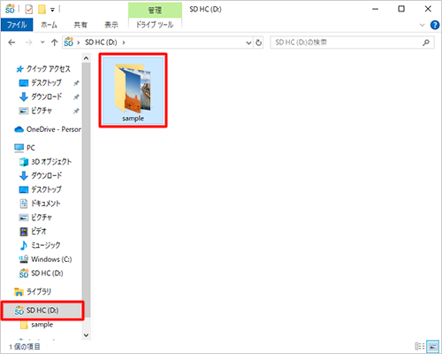The height and width of the screenshot is (354, 442).
Task: Open Pictures (ピクチャ) under PC
Action: point(42,218)
